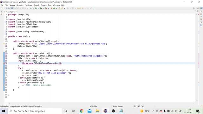
Task: Click the "// TODO: handle exception" comment
Action: pyautogui.click(x=37, y=85)
